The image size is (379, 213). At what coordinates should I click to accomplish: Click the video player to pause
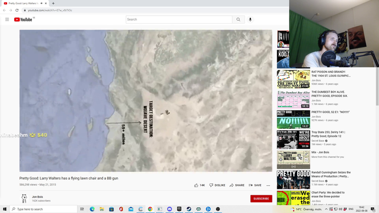146,101
